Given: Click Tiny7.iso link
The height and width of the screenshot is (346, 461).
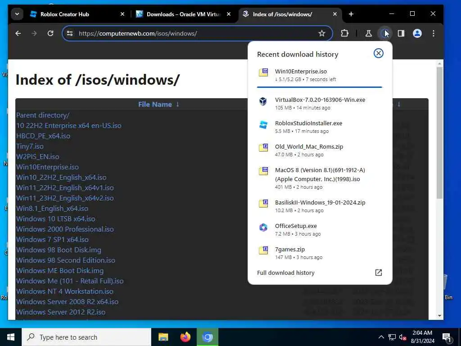Looking at the screenshot, I should click(30, 146).
